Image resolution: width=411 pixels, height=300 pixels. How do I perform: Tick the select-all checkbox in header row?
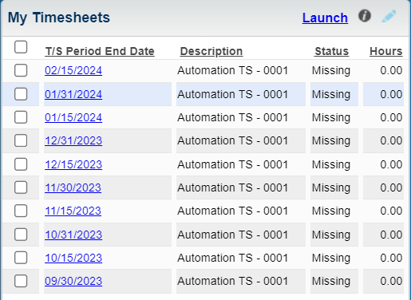21,47
